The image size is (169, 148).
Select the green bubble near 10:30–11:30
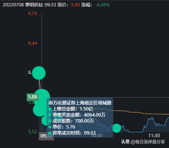point(117,128)
